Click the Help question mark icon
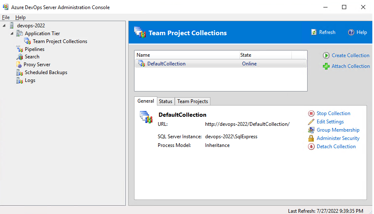 click(351, 32)
